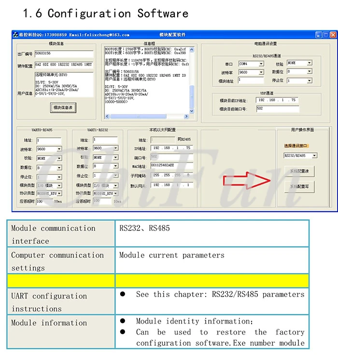Click the 硬件配置 field
This screenshot has width=338, height=355.
coord(64,65)
